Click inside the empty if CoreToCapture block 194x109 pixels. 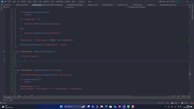[25, 61]
